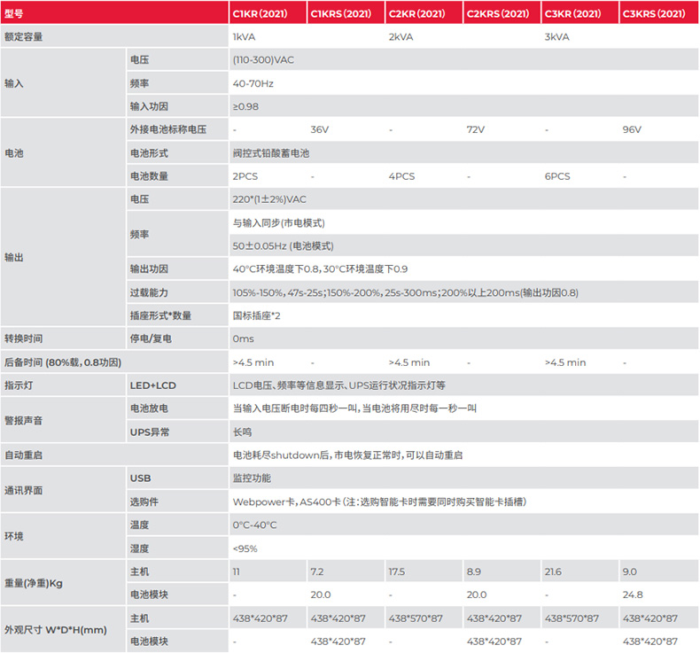Click the (110-300)VAC input voltage value
Viewport: 700px width, 653px height.
[x=263, y=60]
